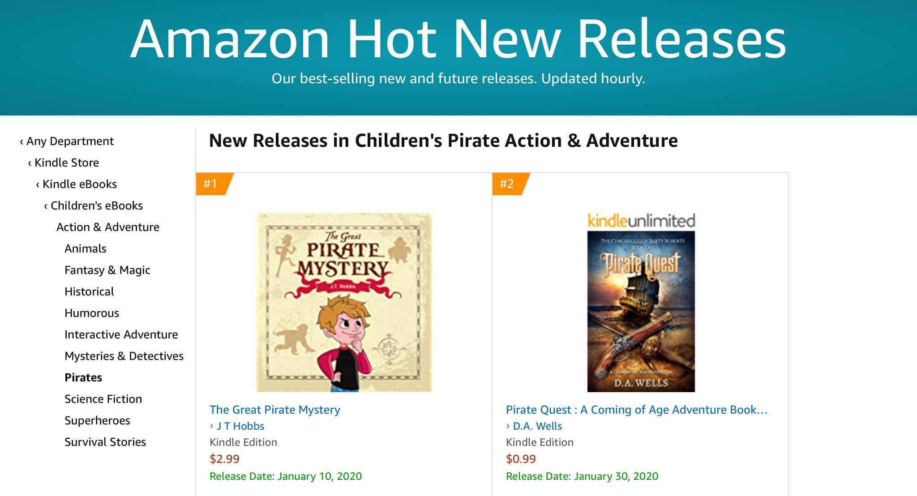Viewport: 917px width, 496px height.
Task: Click the #1 rank badge
Action: point(211,184)
